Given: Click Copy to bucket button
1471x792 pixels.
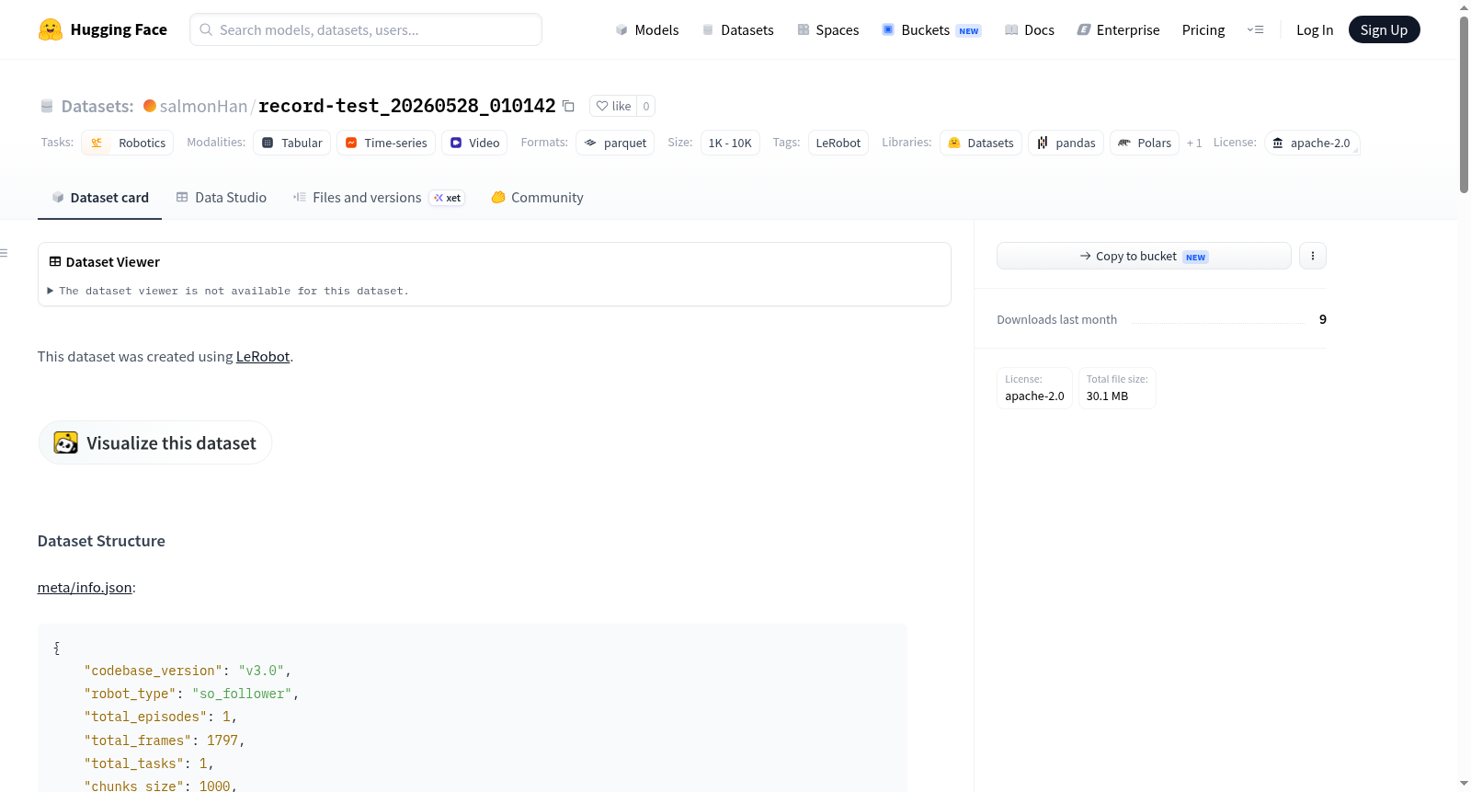Looking at the screenshot, I should point(1144,256).
